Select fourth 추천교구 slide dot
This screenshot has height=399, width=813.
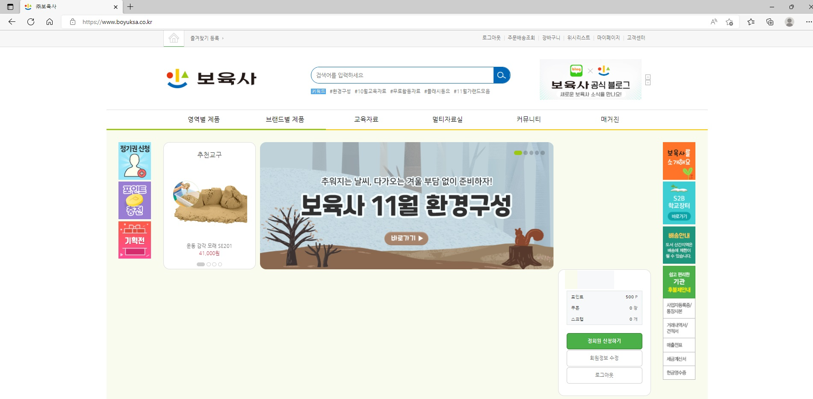tap(220, 264)
